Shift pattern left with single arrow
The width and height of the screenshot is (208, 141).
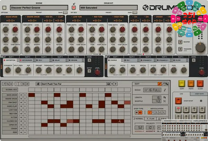pos(16,84)
